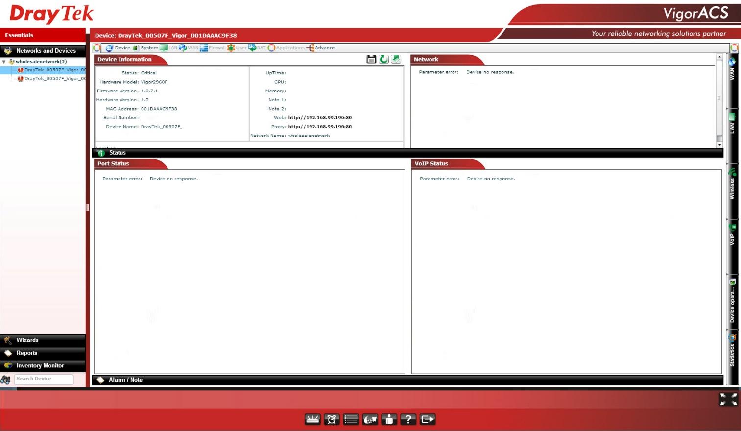
Task: Click the Device Information panel header
Action: tap(131, 60)
